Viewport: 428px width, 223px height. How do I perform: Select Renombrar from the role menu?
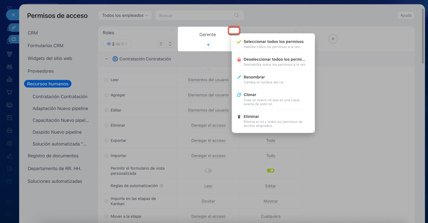254,77
